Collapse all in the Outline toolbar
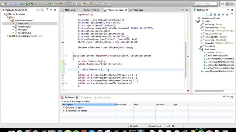This screenshot has width=236, height=132. (x=207, y=15)
